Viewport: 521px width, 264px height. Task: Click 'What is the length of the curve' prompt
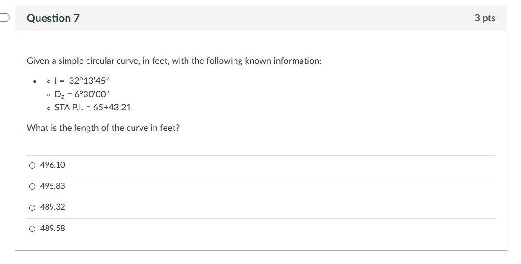point(103,128)
